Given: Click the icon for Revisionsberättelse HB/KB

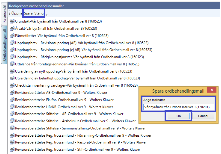Looking at the screenshot, I should (x=12, y=107).
